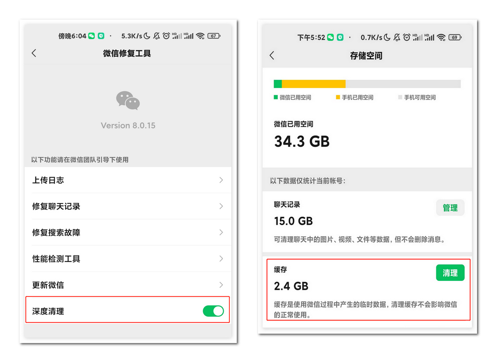
Task: Tap the 2.4 GB cache value
Action: (291, 286)
